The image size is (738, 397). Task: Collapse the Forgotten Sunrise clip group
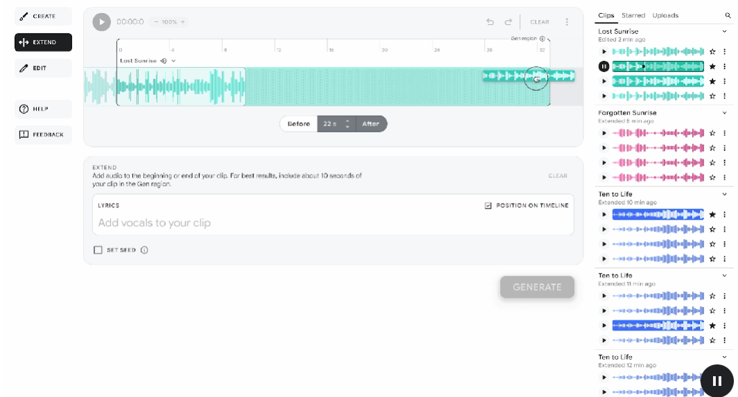pyautogui.click(x=725, y=113)
